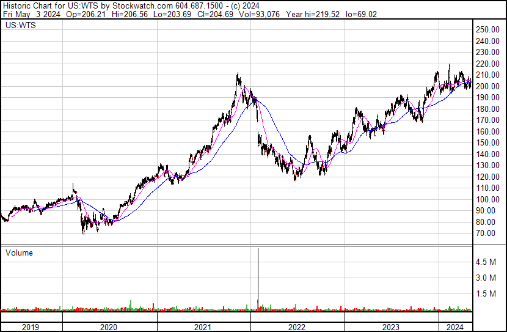Click the 2019 year label on timeline
The height and width of the screenshot is (332, 507).
31,327
